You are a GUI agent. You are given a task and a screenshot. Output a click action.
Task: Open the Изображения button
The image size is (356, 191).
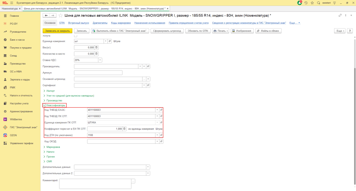tap(242, 31)
